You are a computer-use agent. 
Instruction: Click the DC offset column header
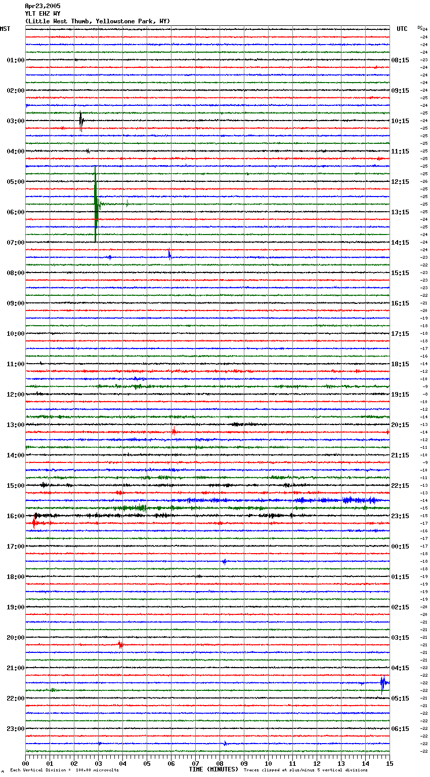[x=420, y=27]
